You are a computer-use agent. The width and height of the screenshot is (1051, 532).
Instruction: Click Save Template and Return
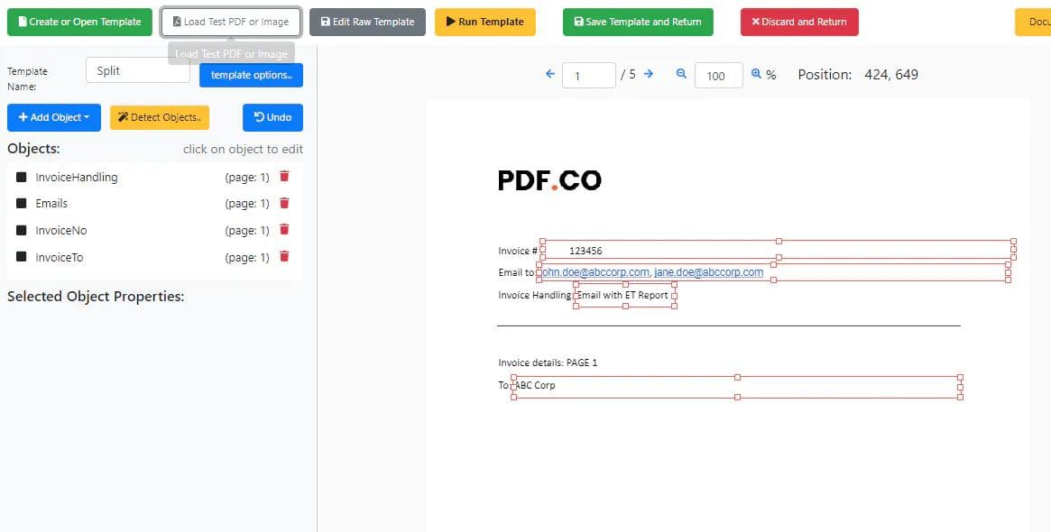click(638, 21)
